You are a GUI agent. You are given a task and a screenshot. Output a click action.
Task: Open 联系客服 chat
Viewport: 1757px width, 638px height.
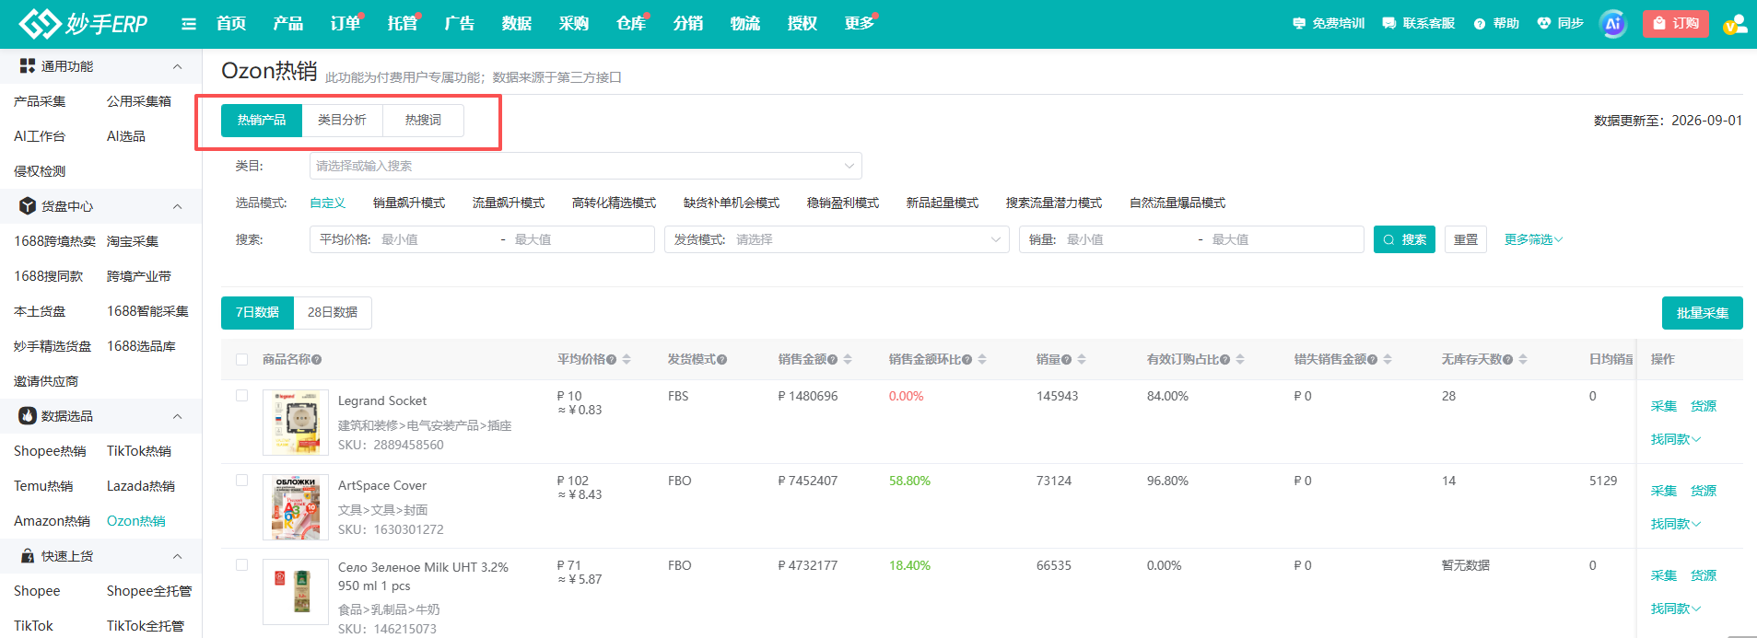coord(1418,23)
